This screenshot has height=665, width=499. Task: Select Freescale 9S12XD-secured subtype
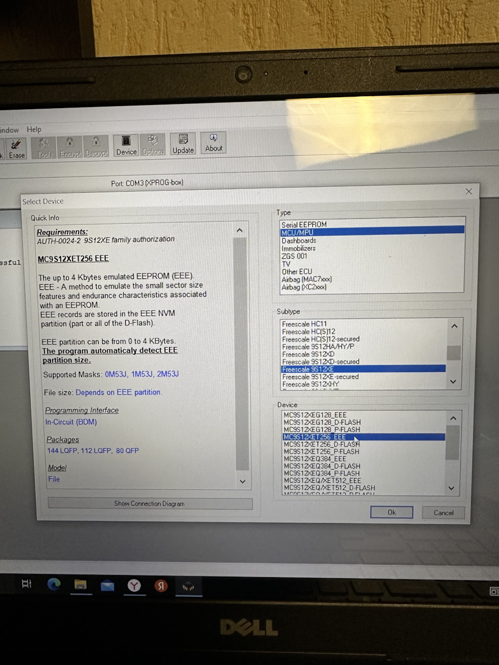click(363, 362)
